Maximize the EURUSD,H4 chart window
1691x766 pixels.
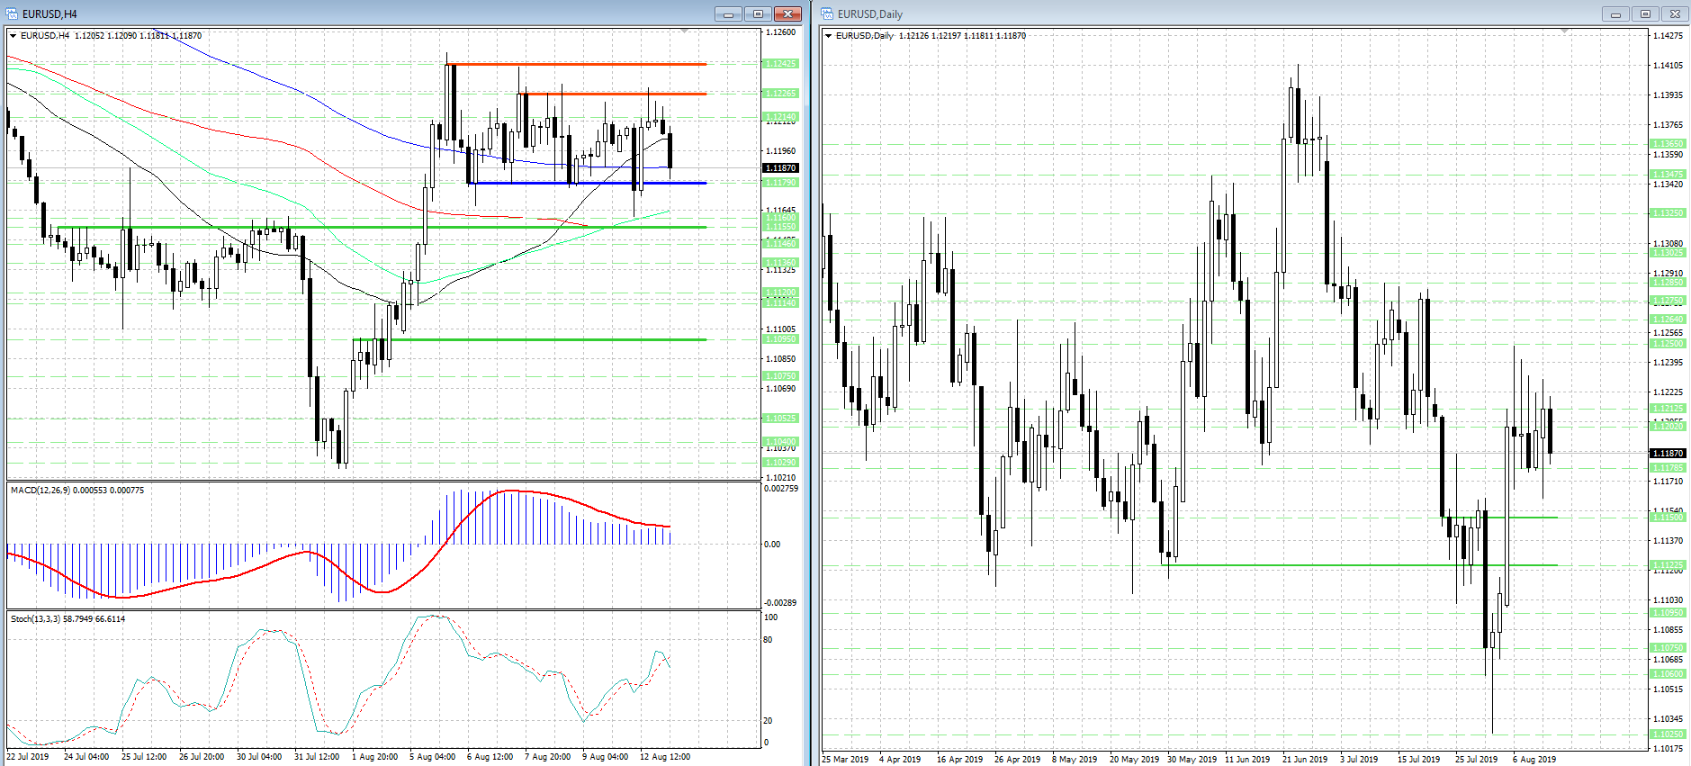pyautogui.click(x=758, y=14)
